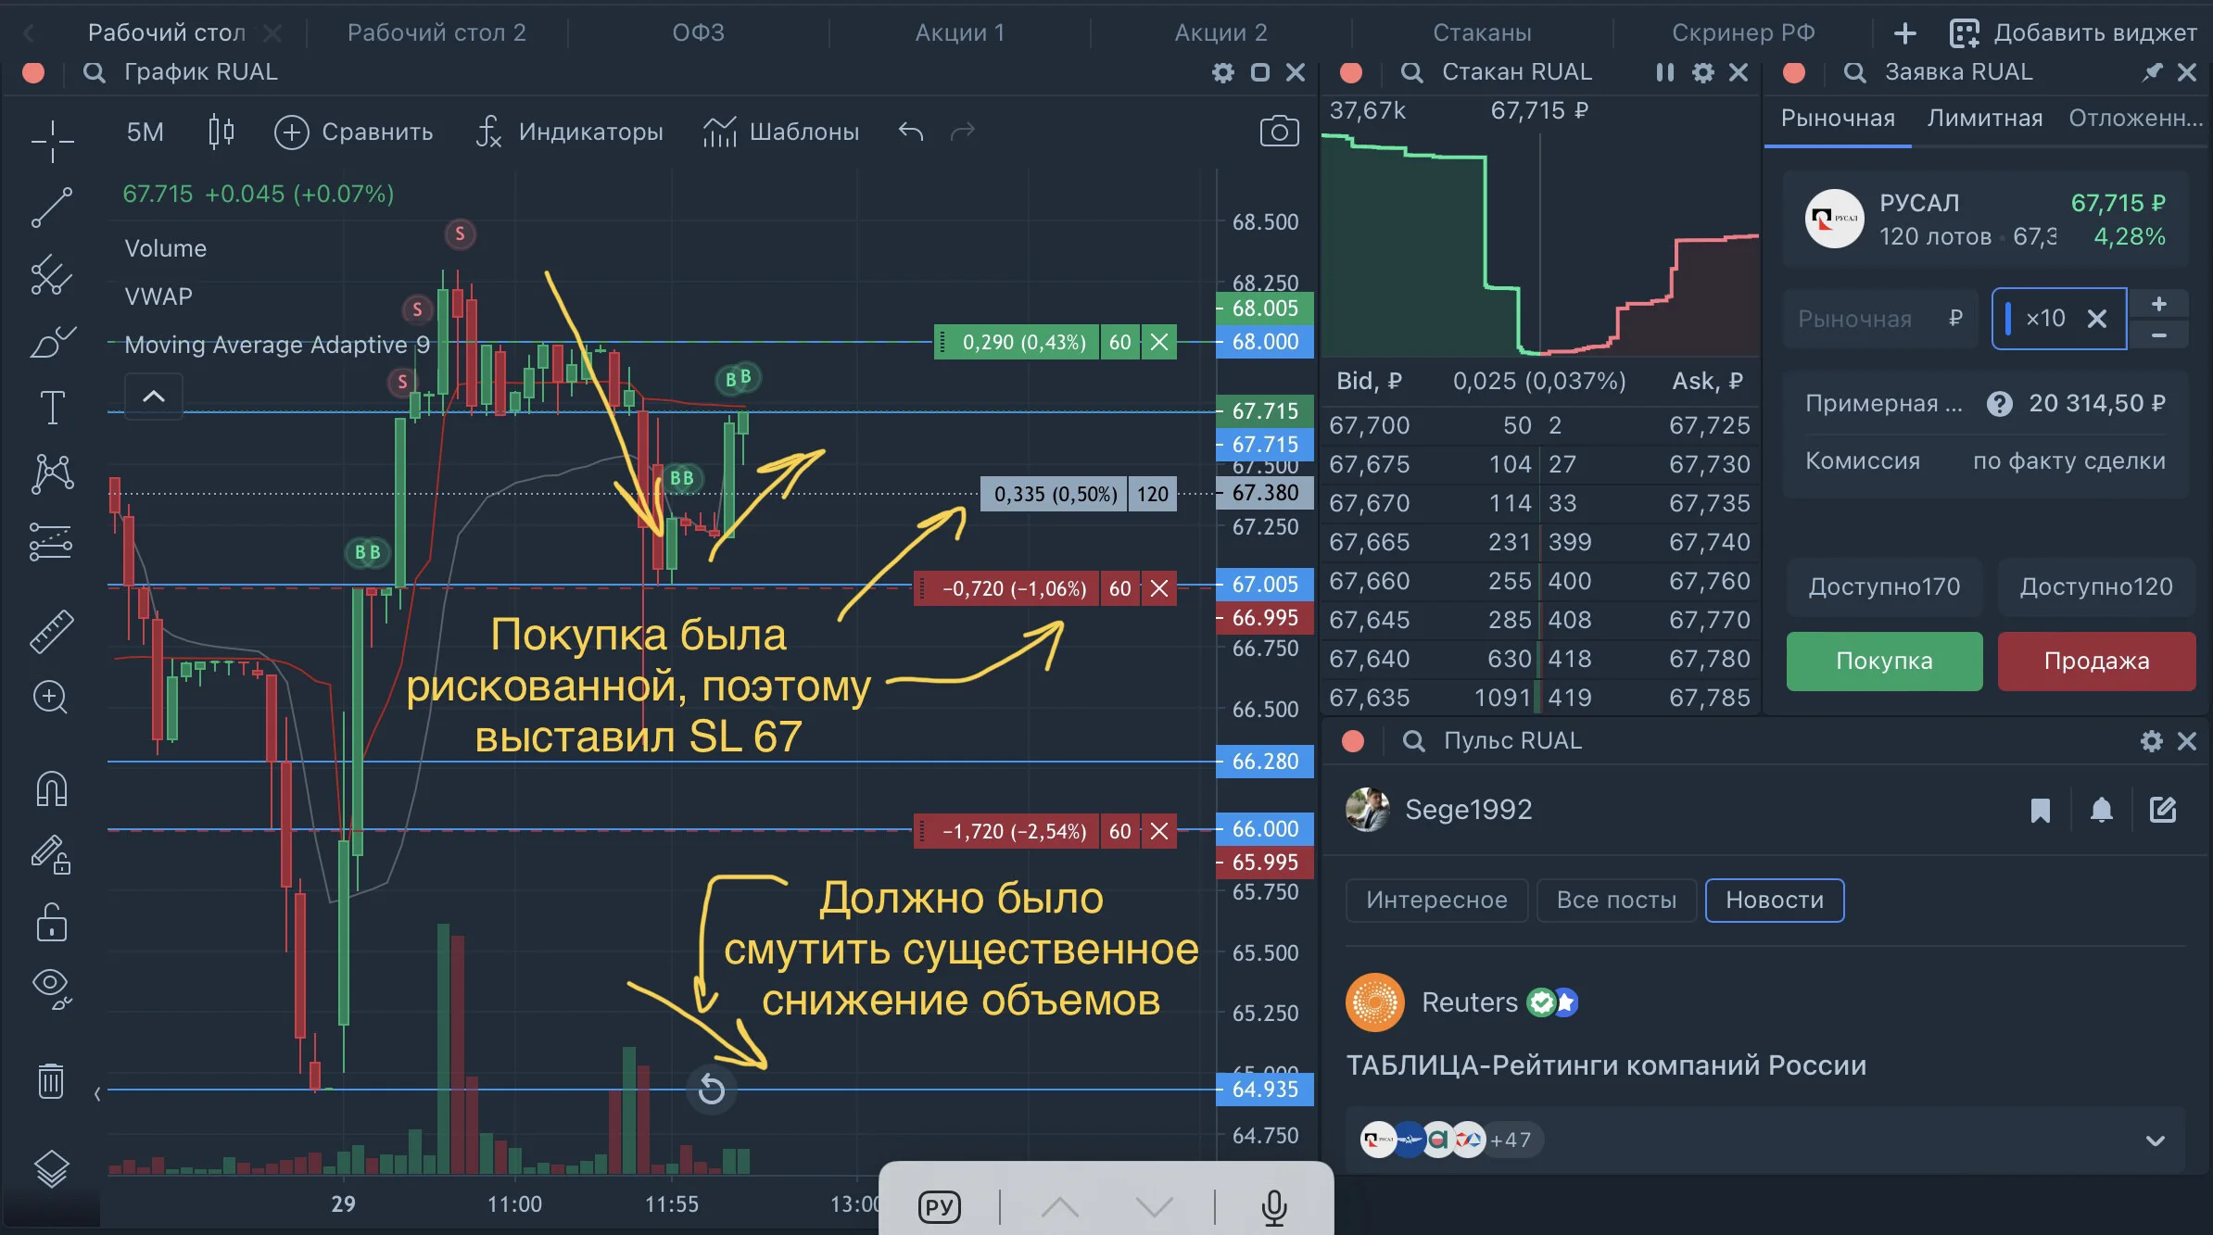Switch to the Скринер РФ workspace tab
Viewport: 2213px width, 1235px height.
(x=1743, y=33)
